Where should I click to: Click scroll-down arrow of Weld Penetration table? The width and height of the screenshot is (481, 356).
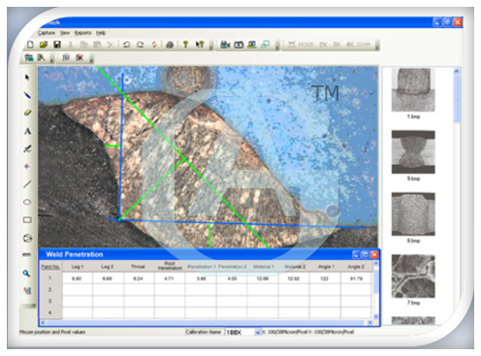pyautogui.click(x=375, y=316)
